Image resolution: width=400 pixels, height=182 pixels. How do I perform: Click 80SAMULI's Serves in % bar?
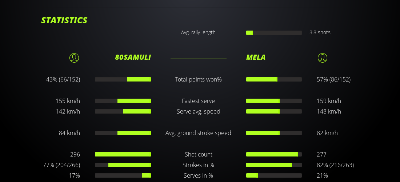click(x=123, y=175)
